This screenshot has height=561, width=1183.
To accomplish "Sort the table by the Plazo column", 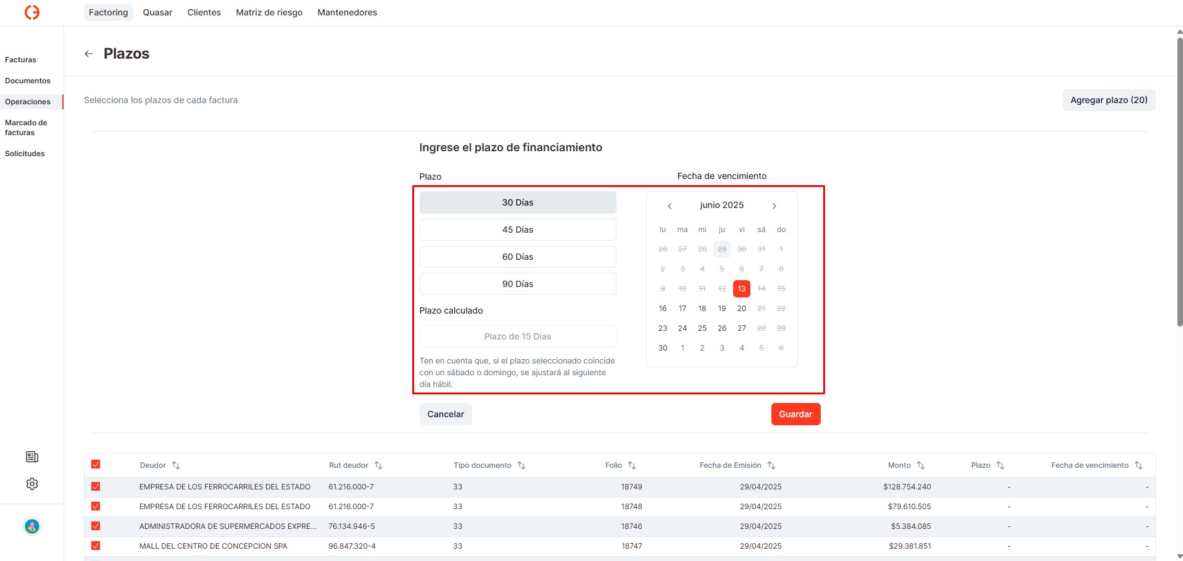I will click(x=1000, y=465).
